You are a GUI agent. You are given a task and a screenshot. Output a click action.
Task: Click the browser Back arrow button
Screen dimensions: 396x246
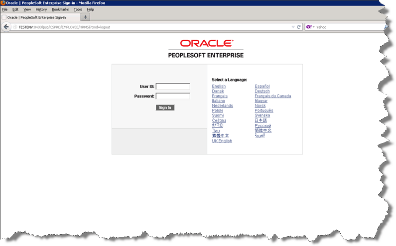click(6, 27)
